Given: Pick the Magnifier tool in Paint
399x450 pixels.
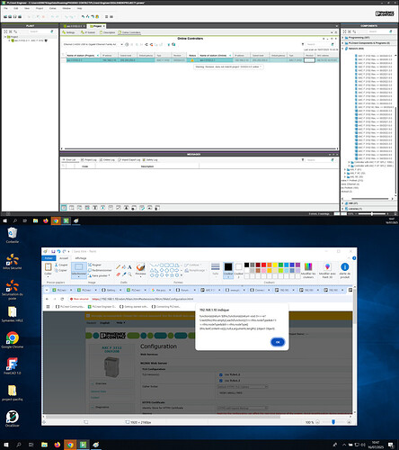Looking at the screenshot, I should pos(129,274).
